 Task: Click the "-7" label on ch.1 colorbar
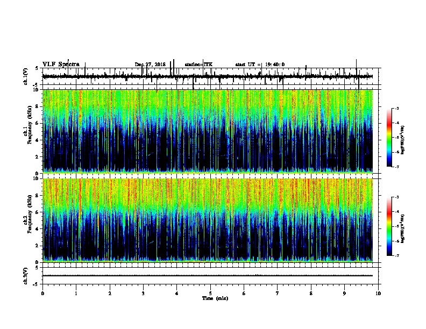click(x=397, y=167)
